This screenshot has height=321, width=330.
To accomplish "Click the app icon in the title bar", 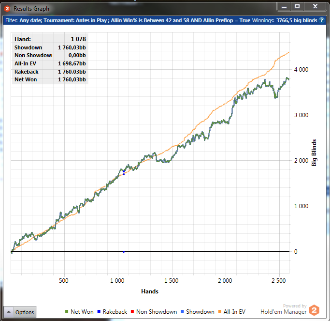I will 7,8.
